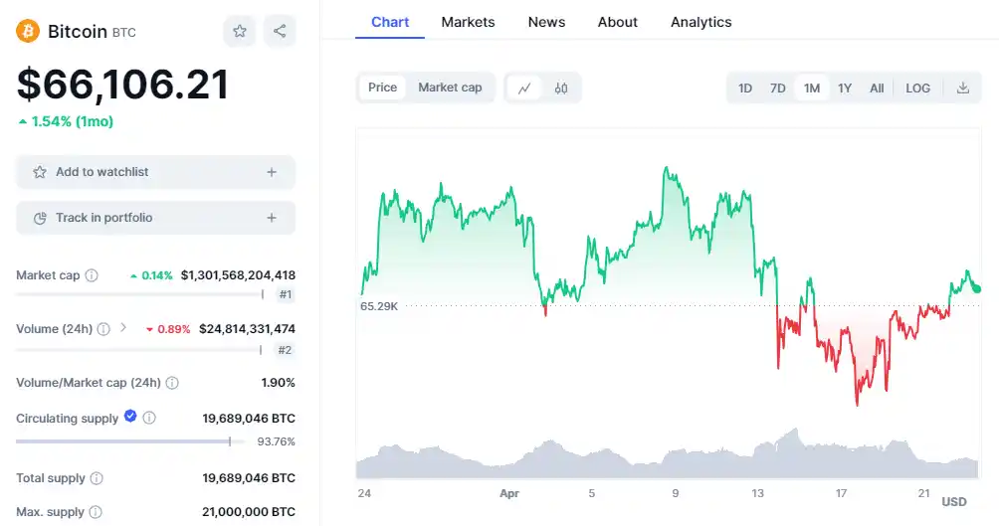Select the 7D time range
This screenshot has width=999, height=526.
[778, 88]
